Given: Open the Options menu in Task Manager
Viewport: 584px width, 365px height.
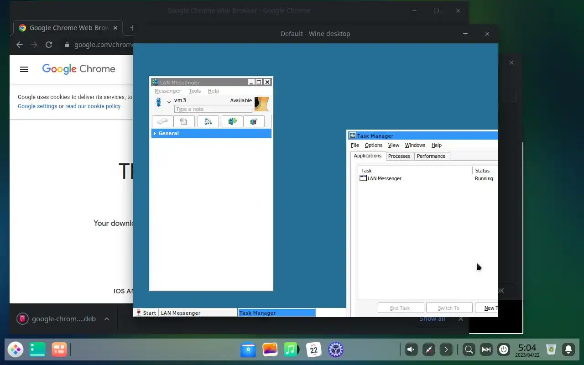Looking at the screenshot, I should tap(373, 145).
